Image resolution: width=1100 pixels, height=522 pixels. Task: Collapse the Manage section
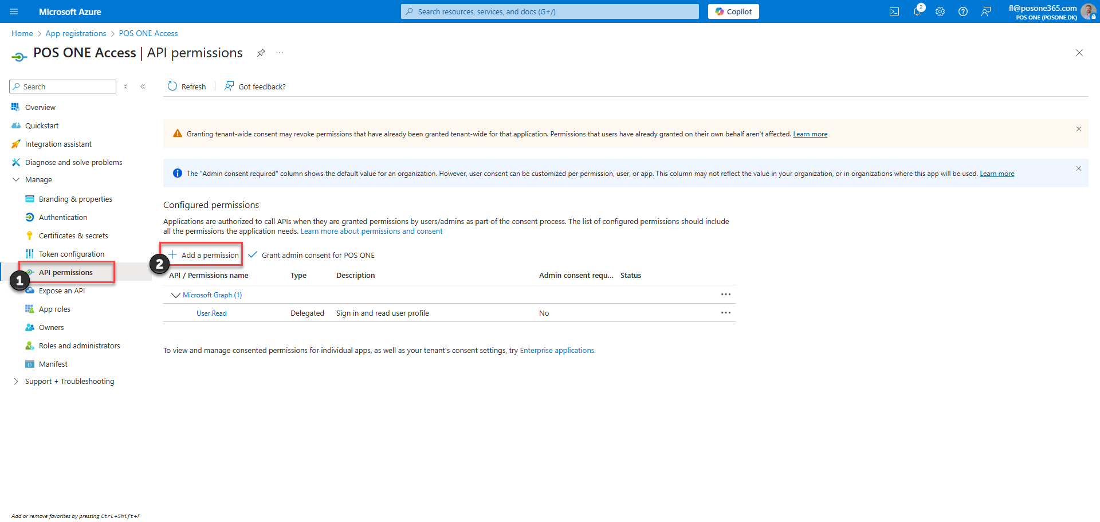pyautogui.click(x=15, y=179)
